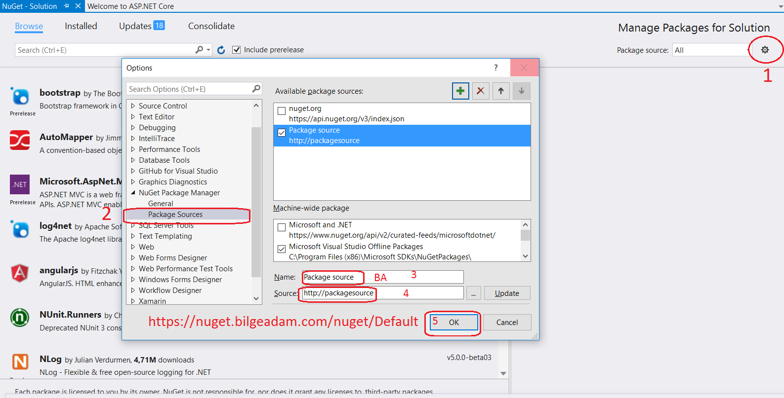Image resolution: width=784 pixels, height=398 pixels.
Task: Enable the nuget.org package source checkbox
Action: click(x=282, y=111)
